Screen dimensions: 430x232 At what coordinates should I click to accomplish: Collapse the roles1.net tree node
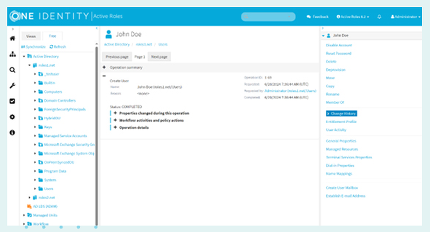(x=30, y=65)
